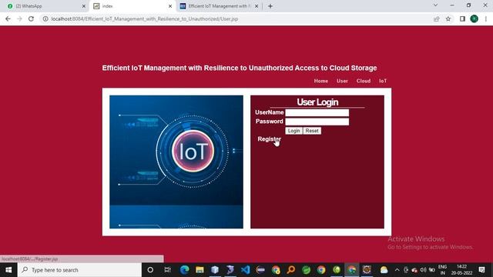The width and height of the screenshot is (493, 277).
Task: Show hidden system tray icons
Action: (397, 270)
